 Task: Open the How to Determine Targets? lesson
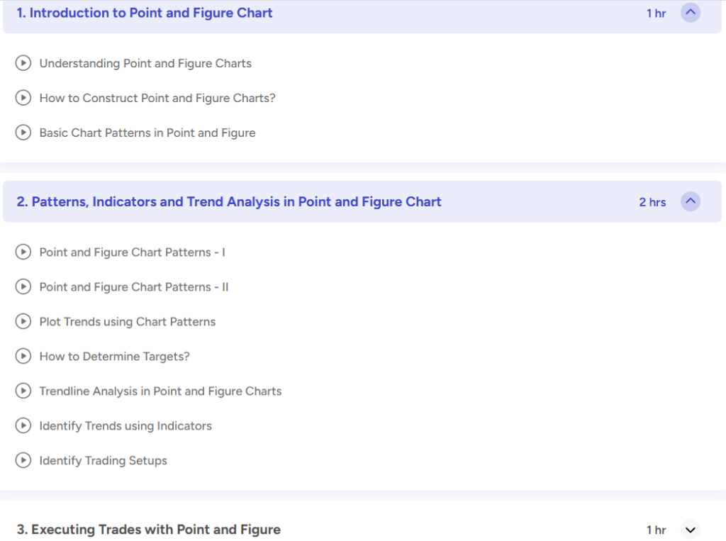115,356
